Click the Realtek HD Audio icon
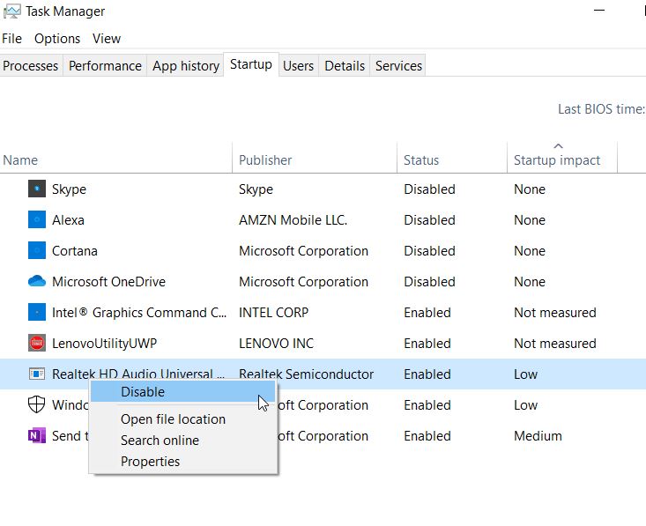The height and width of the screenshot is (526, 646). click(x=37, y=374)
